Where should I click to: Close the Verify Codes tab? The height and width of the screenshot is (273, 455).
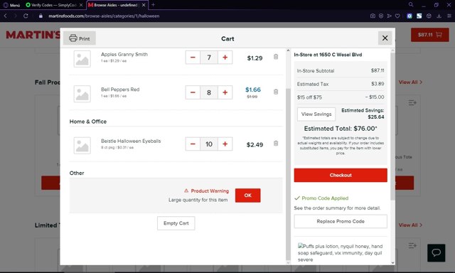pos(81,5)
